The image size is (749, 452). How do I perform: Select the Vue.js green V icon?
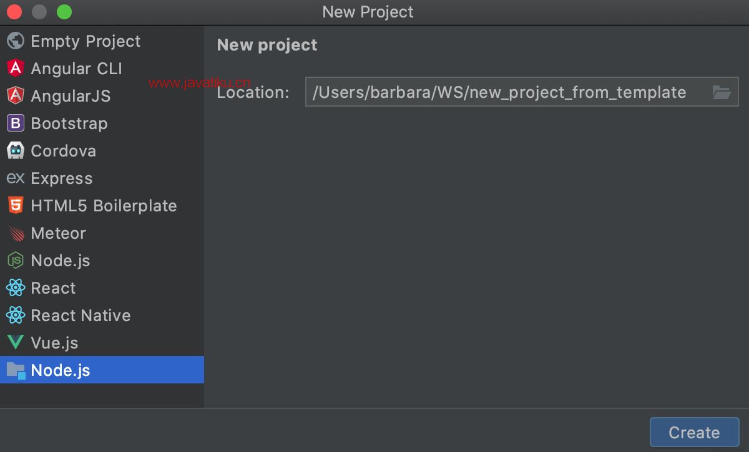click(x=16, y=343)
